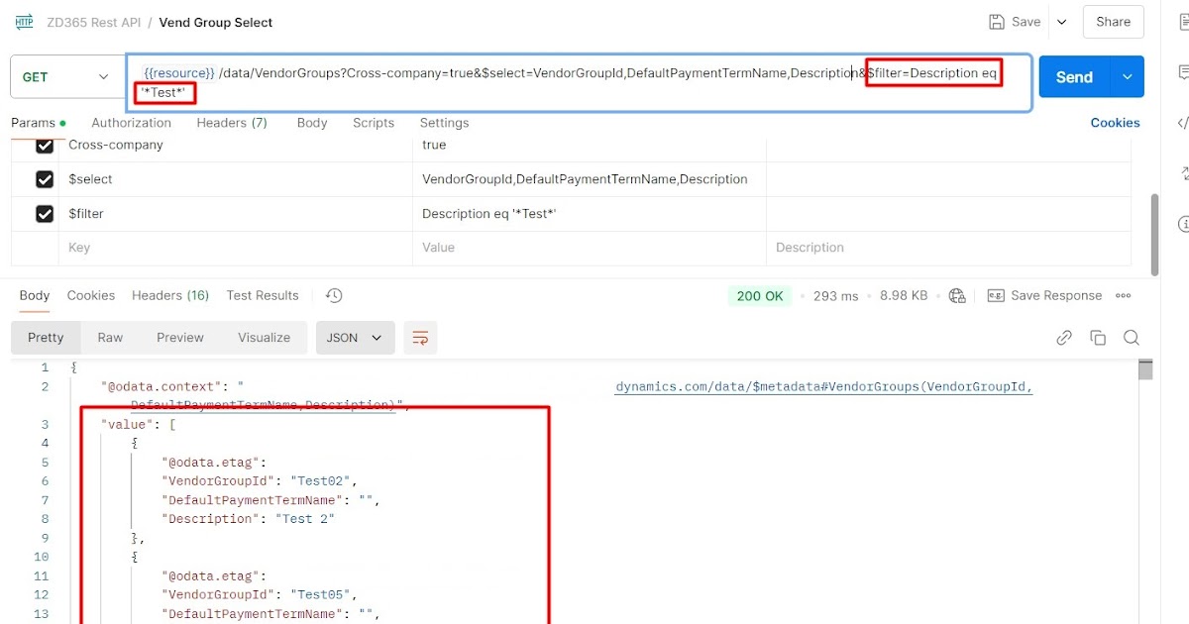Click the "$select" key cell
Viewport: 1189px width, 624px height.
(x=236, y=179)
